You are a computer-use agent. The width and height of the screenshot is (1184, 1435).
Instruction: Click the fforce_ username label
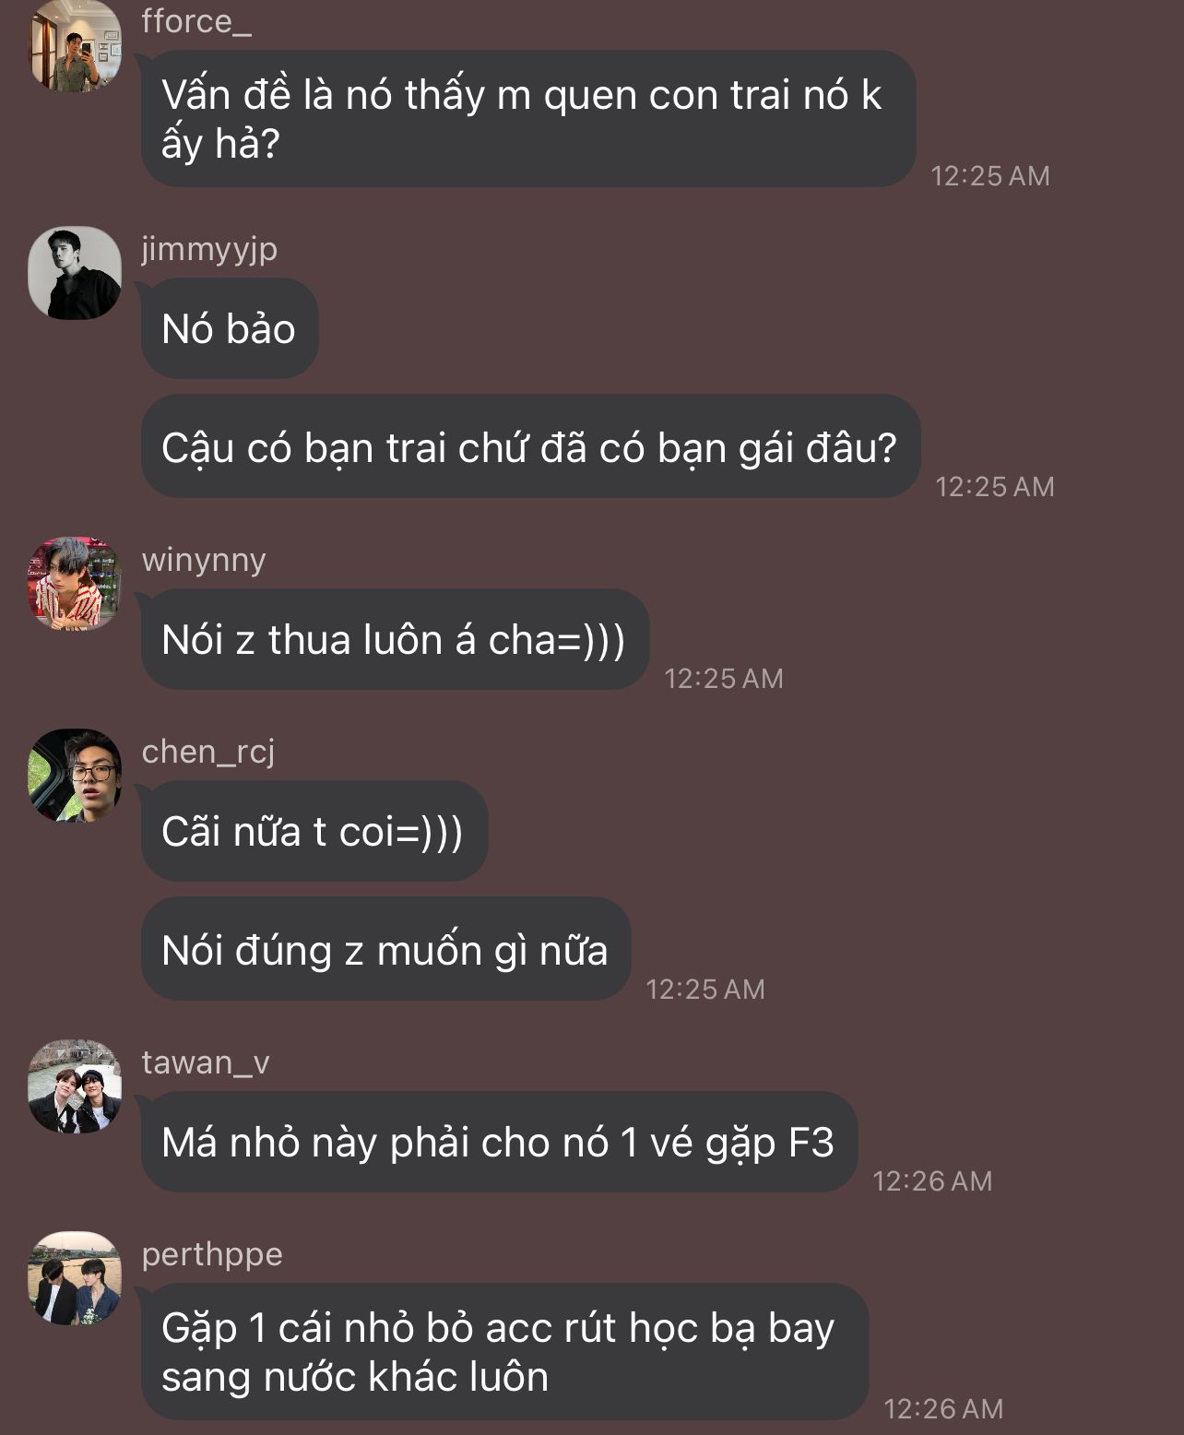196,21
